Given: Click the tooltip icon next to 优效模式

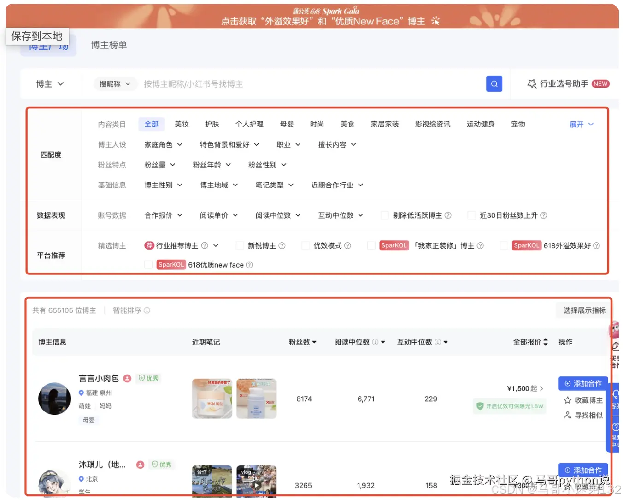Looking at the screenshot, I should point(347,245).
